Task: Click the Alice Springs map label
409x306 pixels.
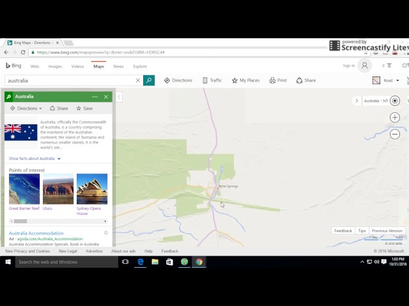Action: click(x=228, y=186)
